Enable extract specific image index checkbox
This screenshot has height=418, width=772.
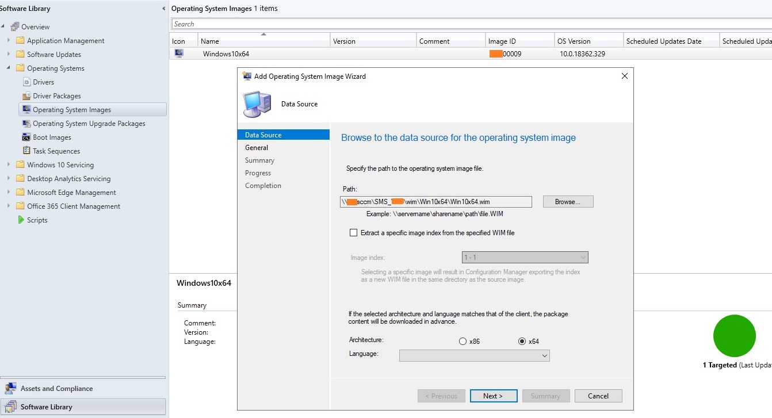click(353, 233)
